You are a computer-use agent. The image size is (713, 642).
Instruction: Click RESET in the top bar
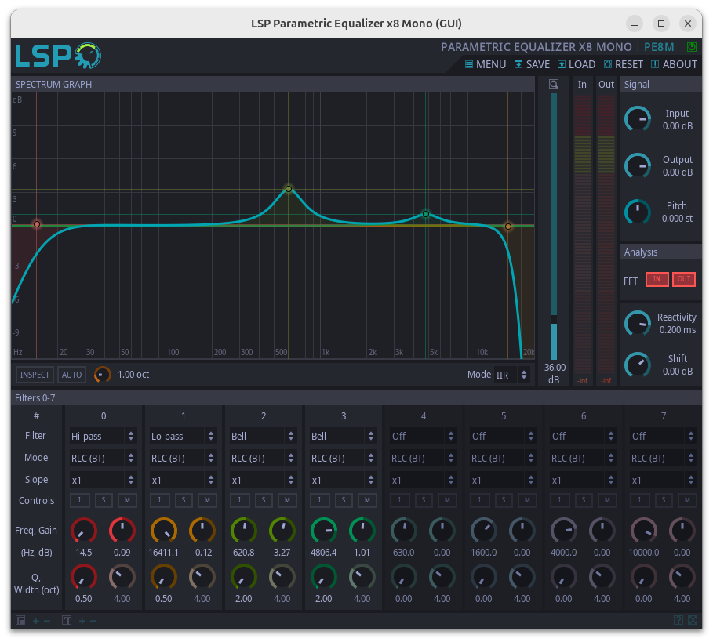pyautogui.click(x=623, y=64)
